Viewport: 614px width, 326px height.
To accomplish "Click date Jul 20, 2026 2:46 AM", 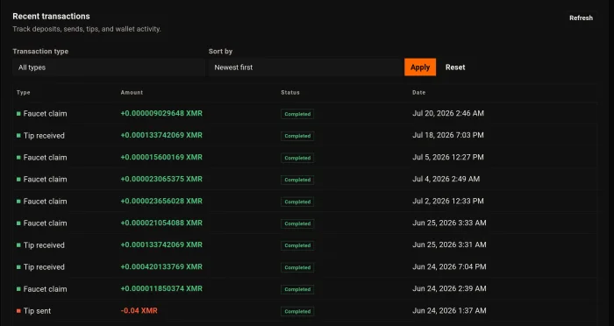I will tap(448, 114).
